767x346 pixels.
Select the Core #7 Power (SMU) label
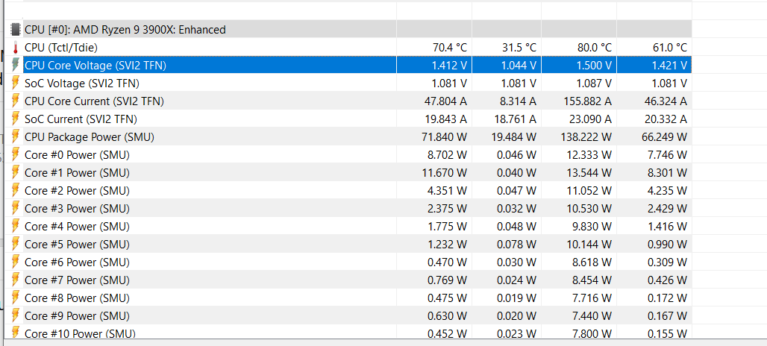(77, 280)
